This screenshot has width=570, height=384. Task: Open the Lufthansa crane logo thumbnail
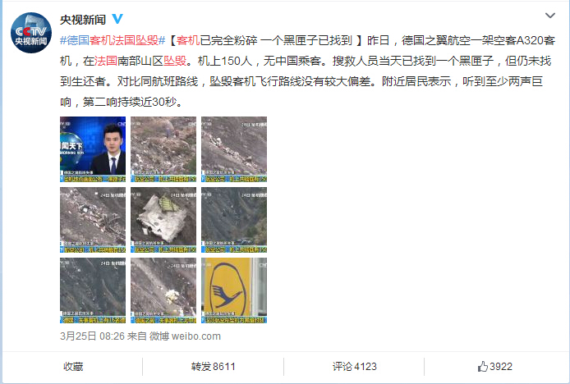click(x=234, y=290)
